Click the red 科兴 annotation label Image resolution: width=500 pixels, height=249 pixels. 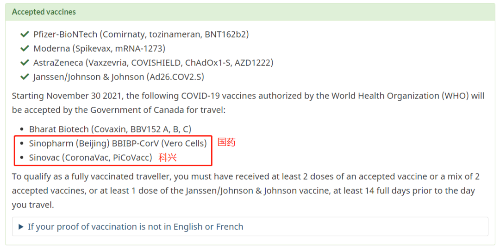(x=168, y=158)
